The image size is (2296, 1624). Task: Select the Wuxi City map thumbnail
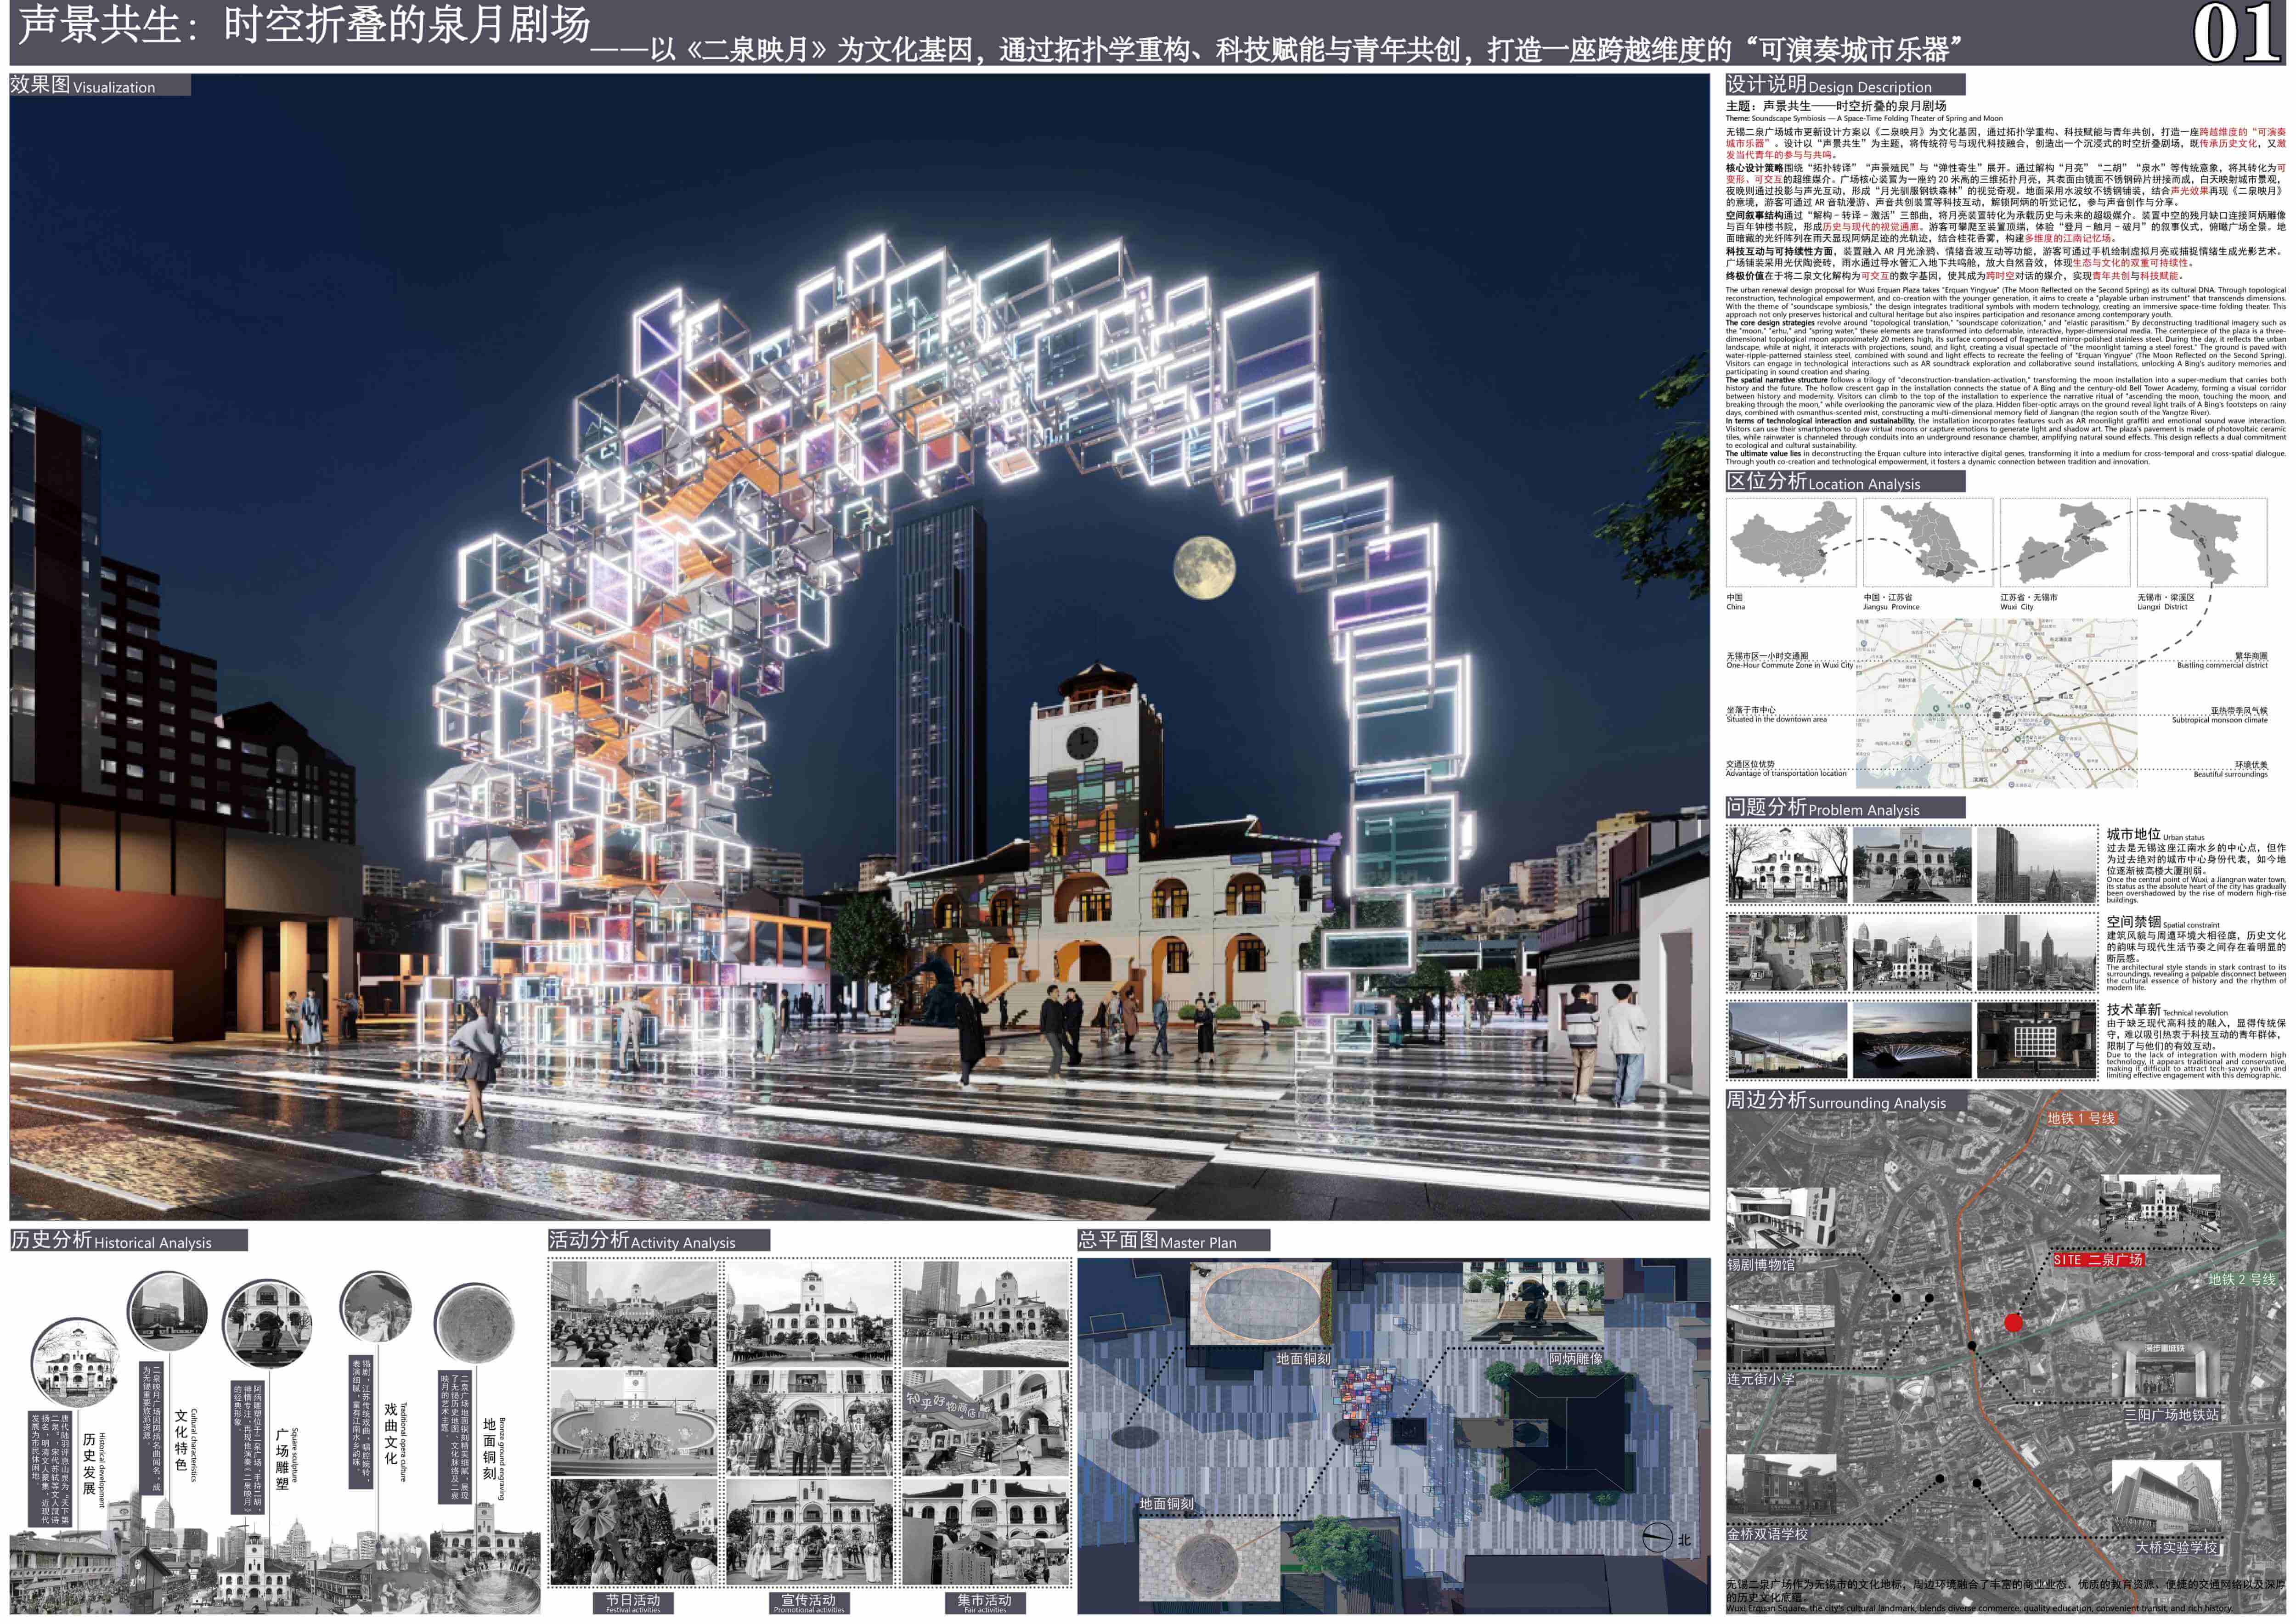2065,543
